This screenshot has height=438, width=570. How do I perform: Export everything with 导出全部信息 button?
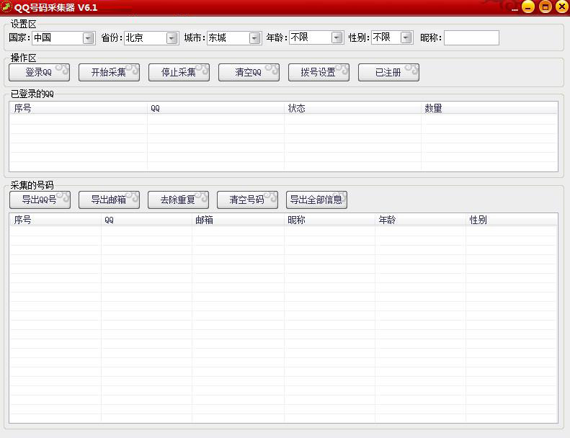[x=316, y=200]
